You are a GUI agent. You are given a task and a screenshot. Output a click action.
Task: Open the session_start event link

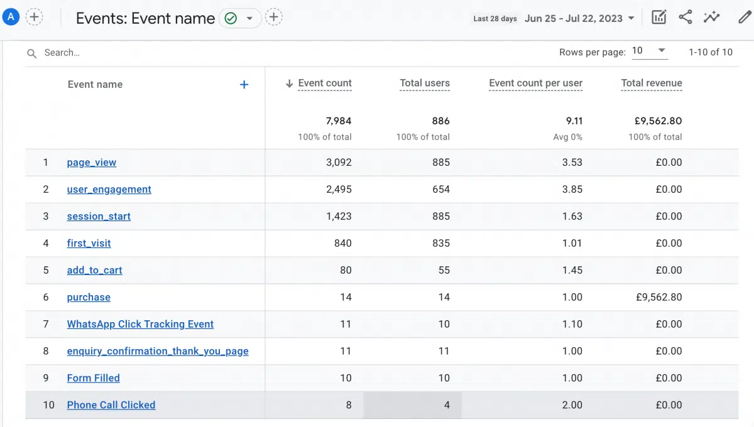(x=99, y=216)
